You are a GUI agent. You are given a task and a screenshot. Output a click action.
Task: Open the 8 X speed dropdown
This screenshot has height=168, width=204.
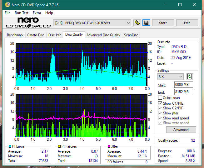click(171, 76)
